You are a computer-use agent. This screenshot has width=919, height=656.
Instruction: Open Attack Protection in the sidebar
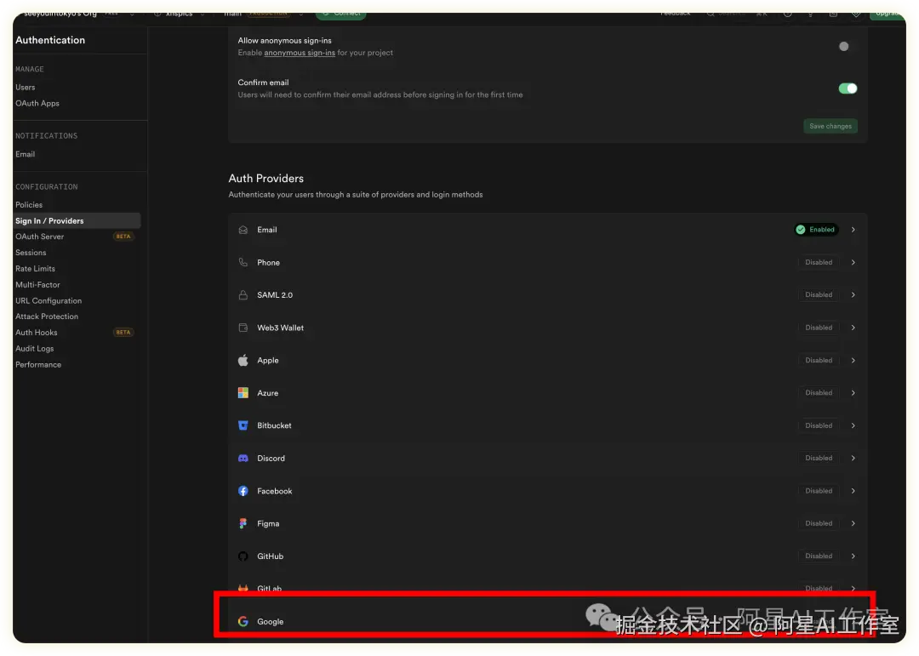[x=47, y=317]
